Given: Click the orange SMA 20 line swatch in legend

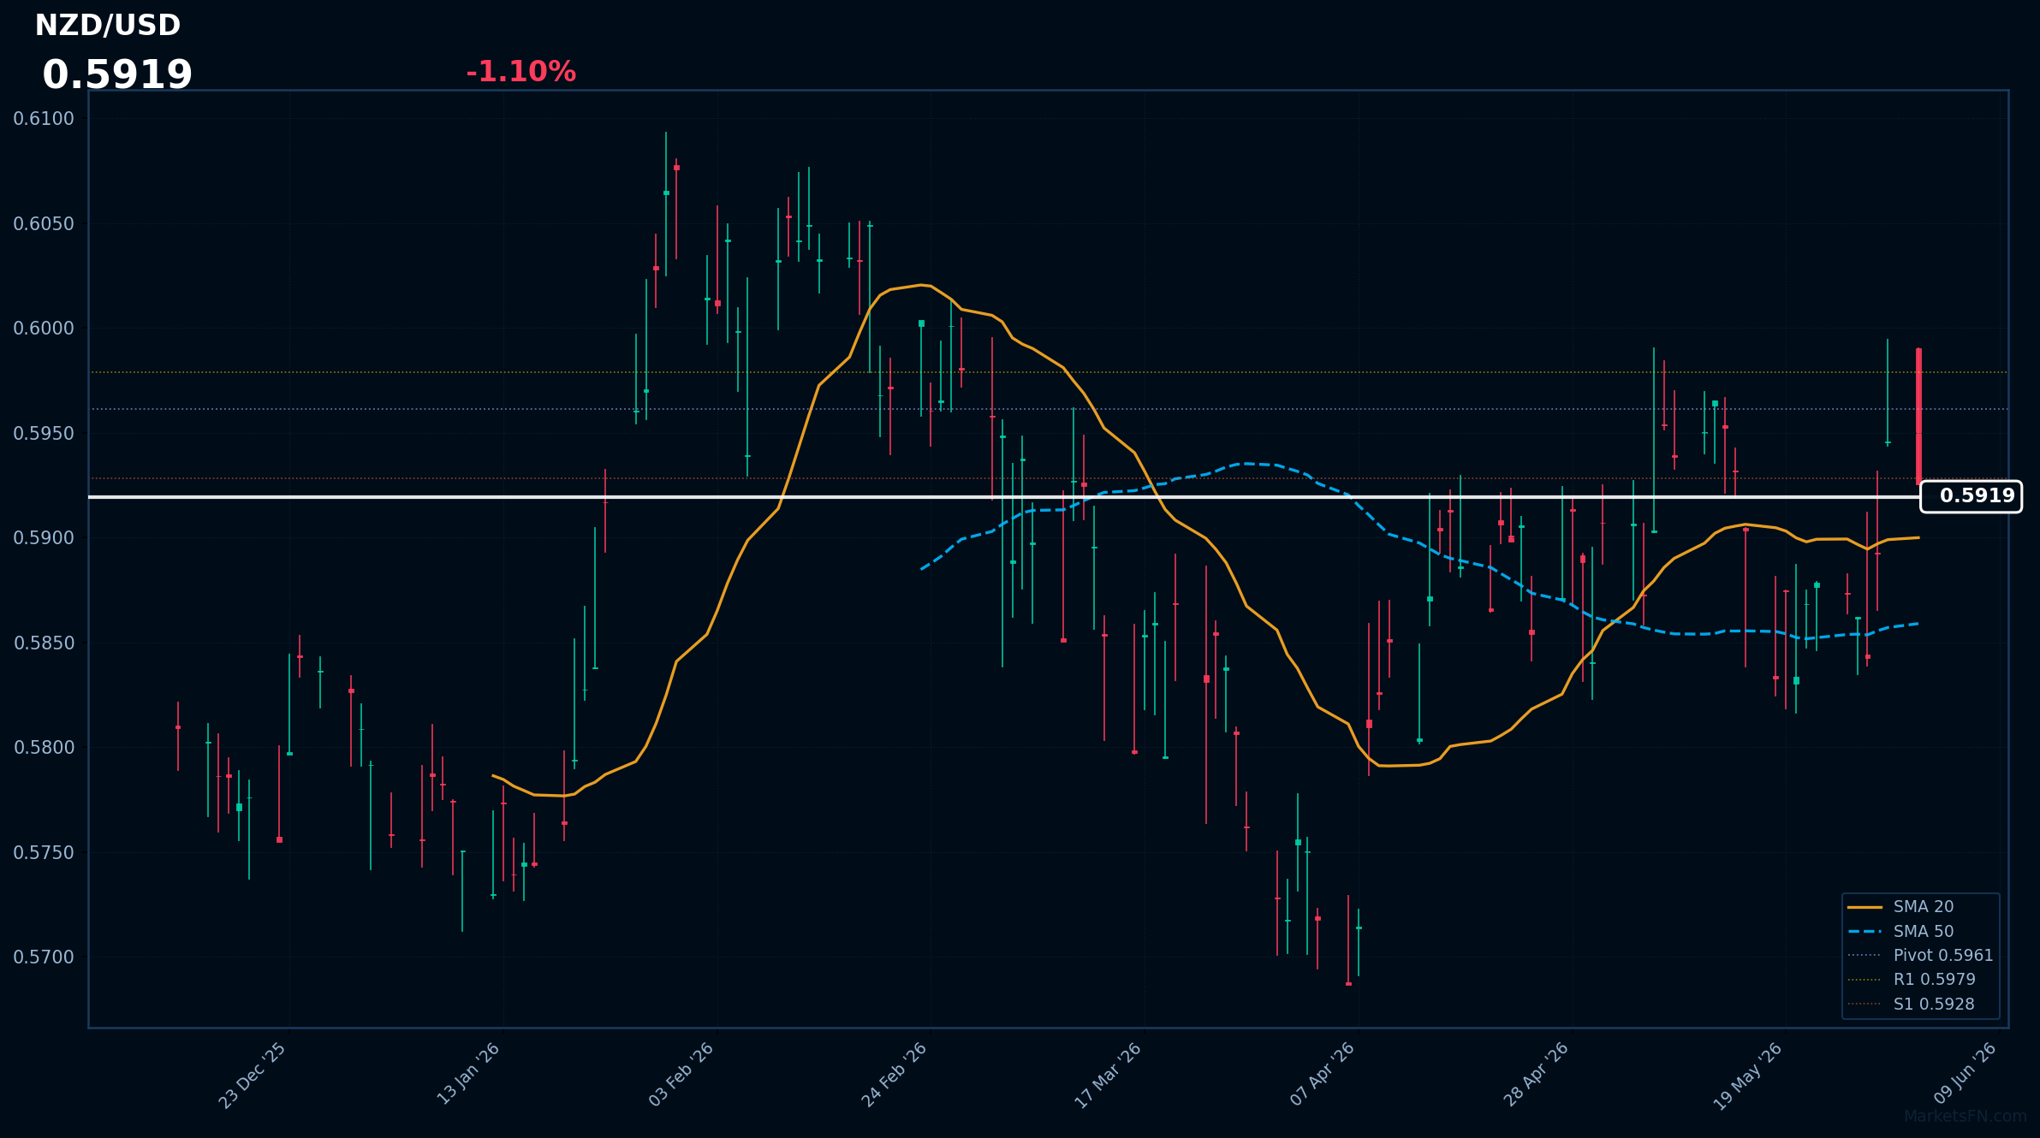Looking at the screenshot, I should coord(1865,907).
